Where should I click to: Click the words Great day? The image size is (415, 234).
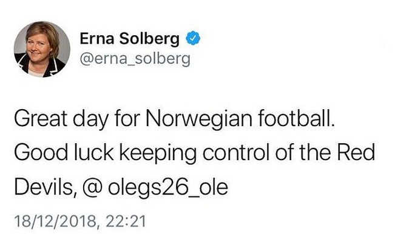pyautogui.click(x=61, y=119)
